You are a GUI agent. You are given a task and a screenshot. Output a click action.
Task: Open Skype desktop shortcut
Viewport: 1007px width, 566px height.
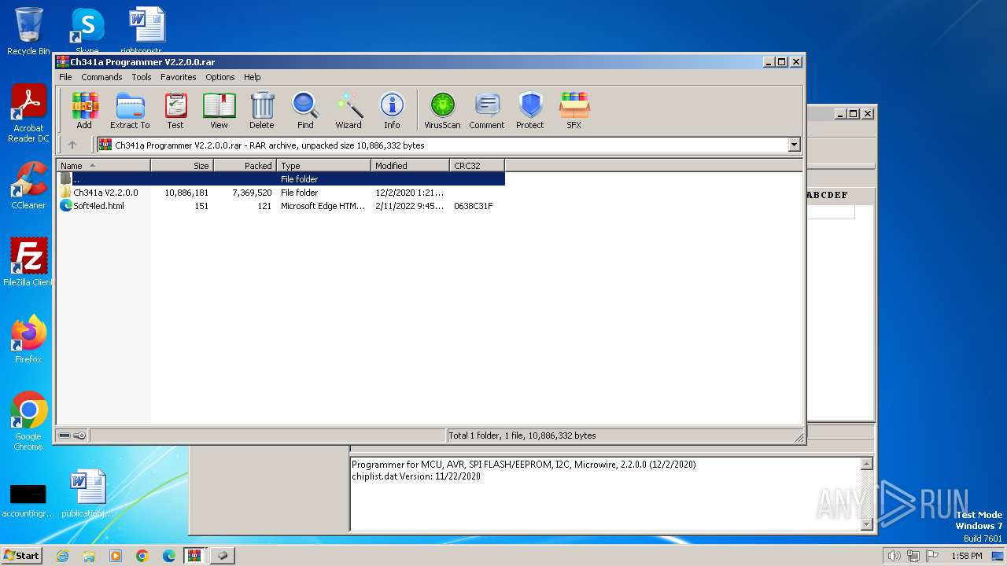coord(87,31)
